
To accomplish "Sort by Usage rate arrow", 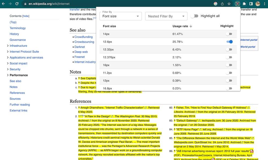I will (191, 26).
